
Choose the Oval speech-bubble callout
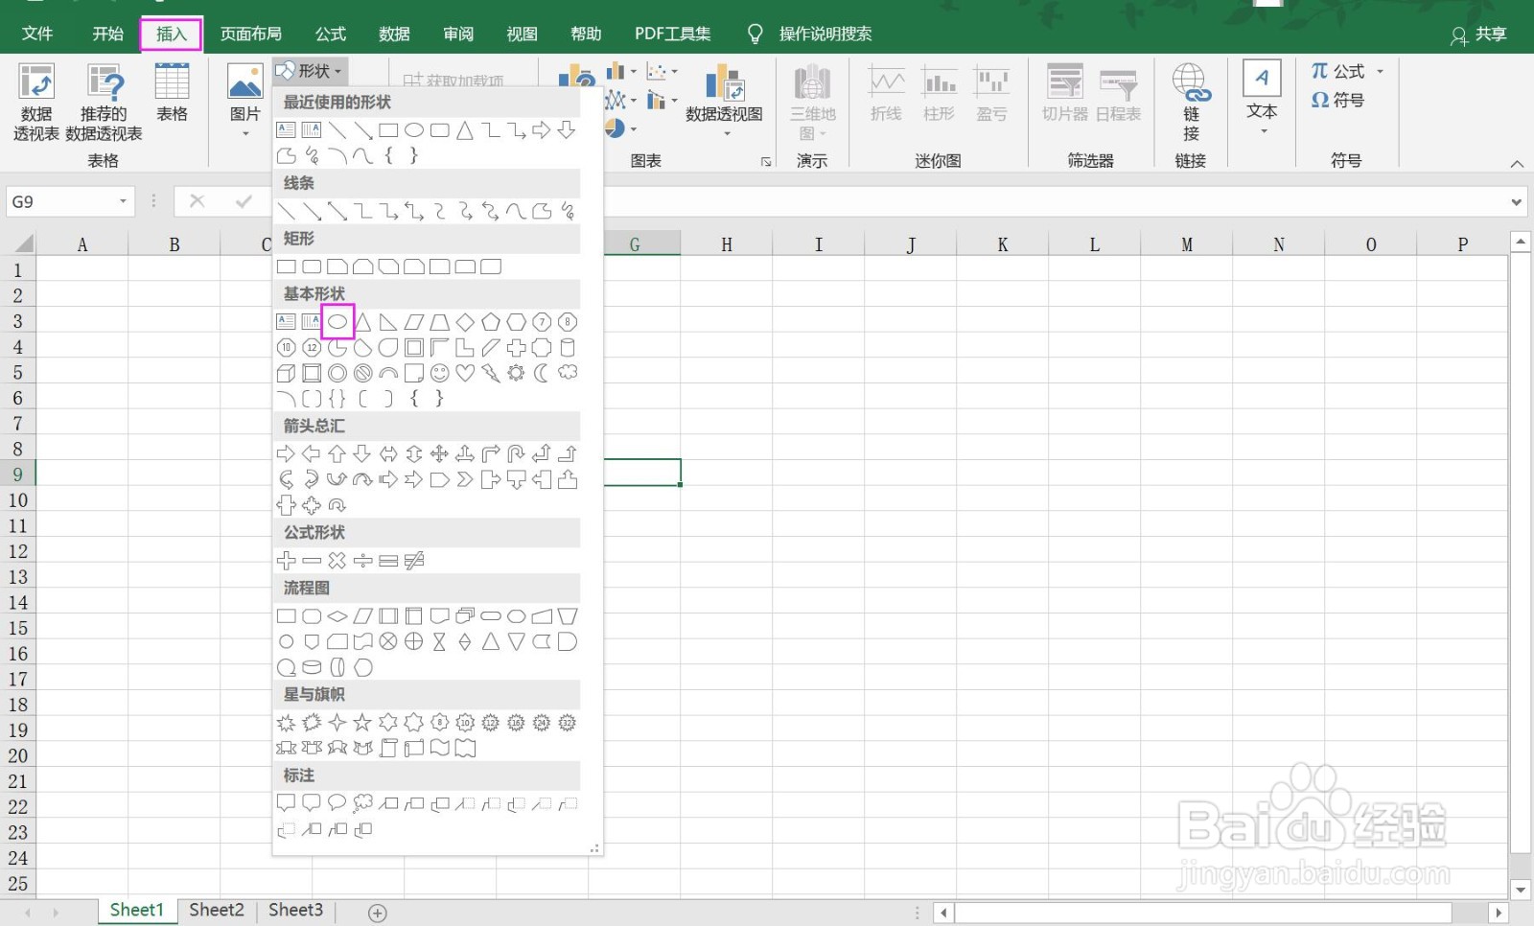pos(337,803)
